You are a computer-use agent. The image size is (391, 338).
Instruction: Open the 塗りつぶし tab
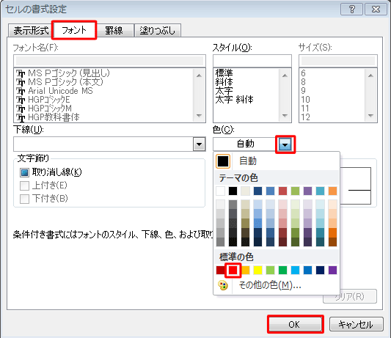[x=157, y=30]
